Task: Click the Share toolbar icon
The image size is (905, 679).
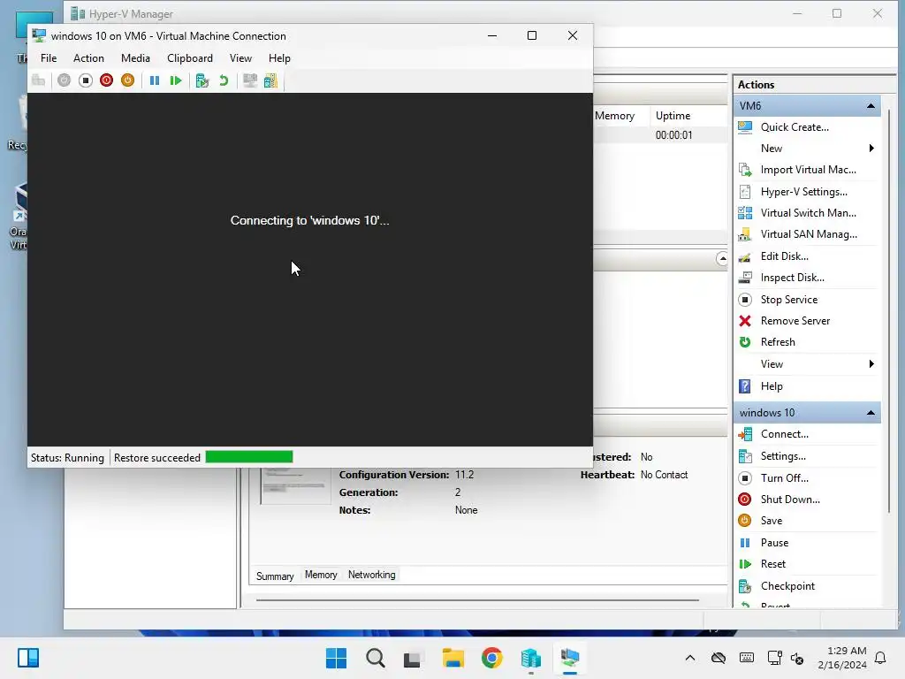Action: pos(270,80)
